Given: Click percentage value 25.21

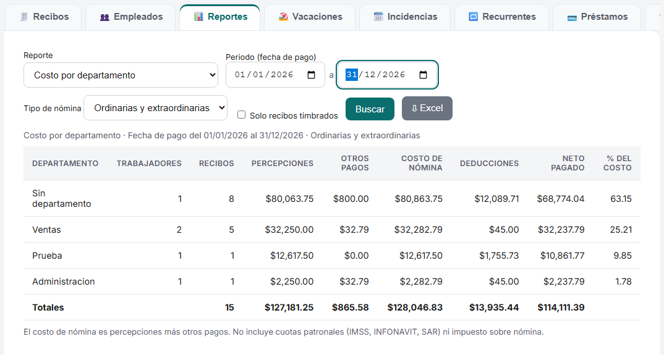Looking at the screenshot, I should (x=621, y=230).
